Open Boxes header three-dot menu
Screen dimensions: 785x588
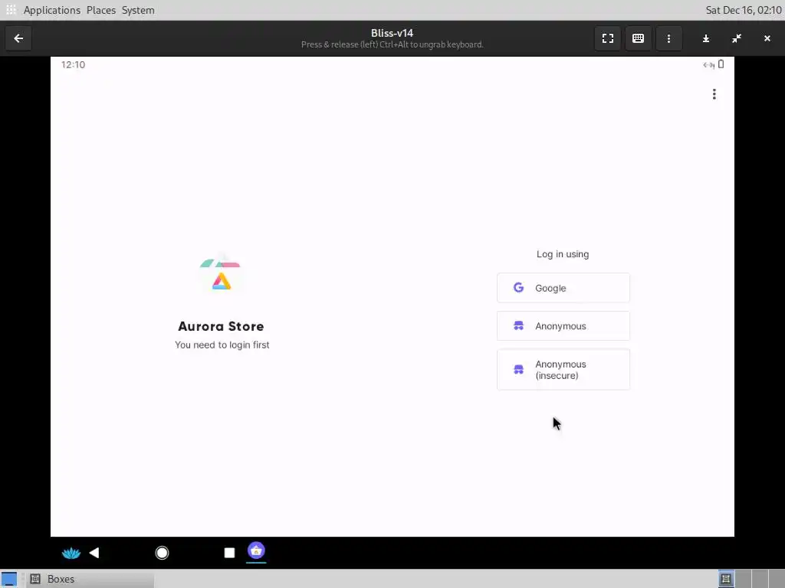tap(668, 38)
